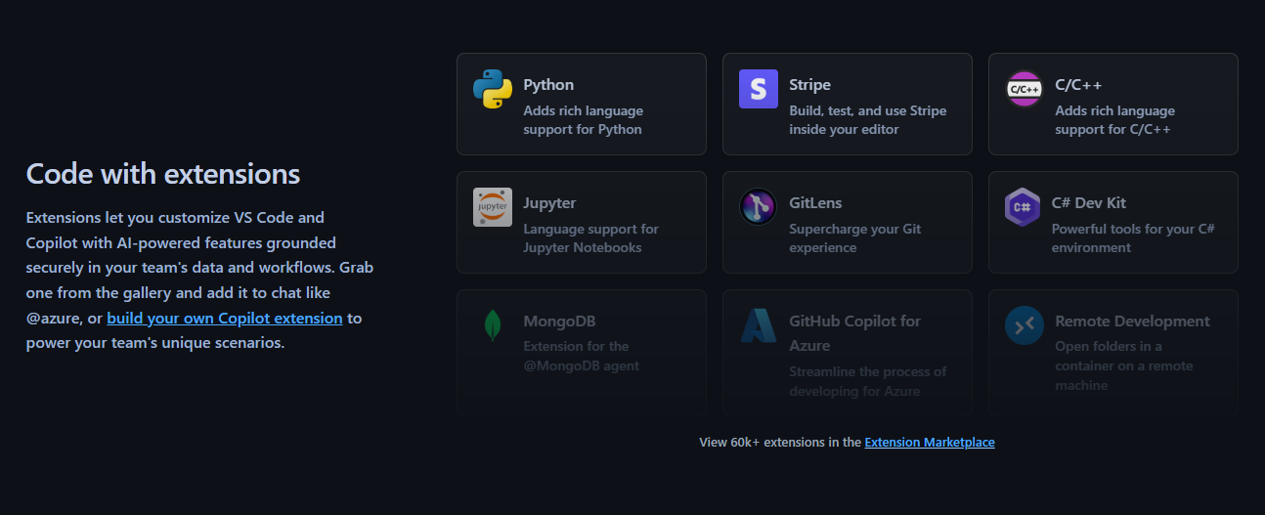Image resolution: width=1265 pixels, height=515 pixels.
Task: Click the Azure logo icon
Action: [759, 325]
